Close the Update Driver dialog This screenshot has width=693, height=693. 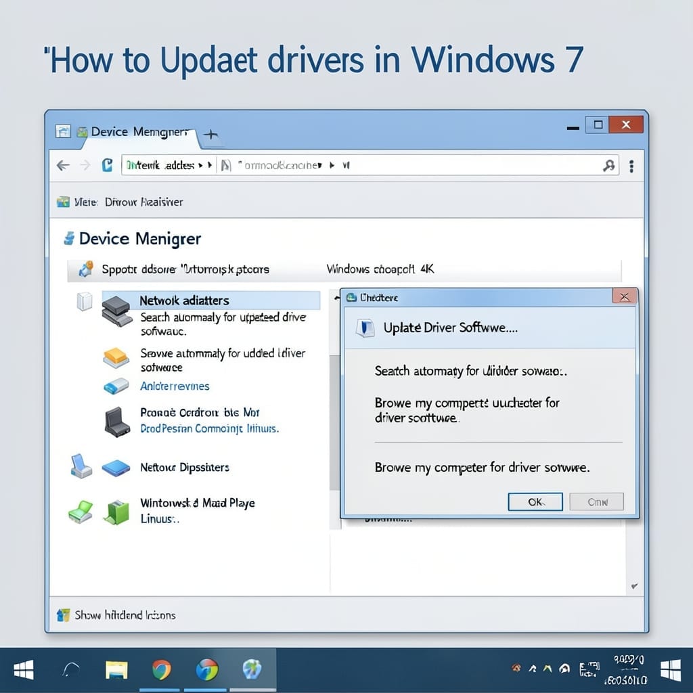point(625,296)
